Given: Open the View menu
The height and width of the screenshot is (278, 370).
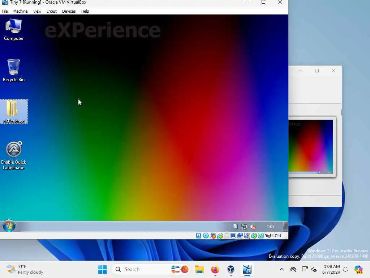Looking at the screenshot, I should [x=37, y=11].
